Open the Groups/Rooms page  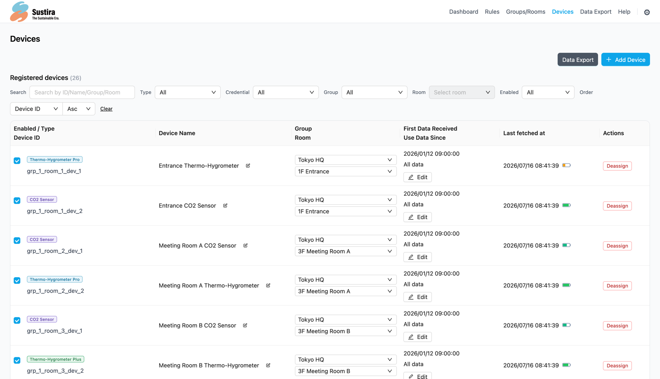coord(526,12)
